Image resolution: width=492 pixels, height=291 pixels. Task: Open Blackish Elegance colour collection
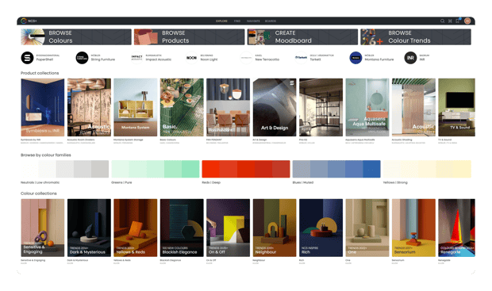(182, 228)
